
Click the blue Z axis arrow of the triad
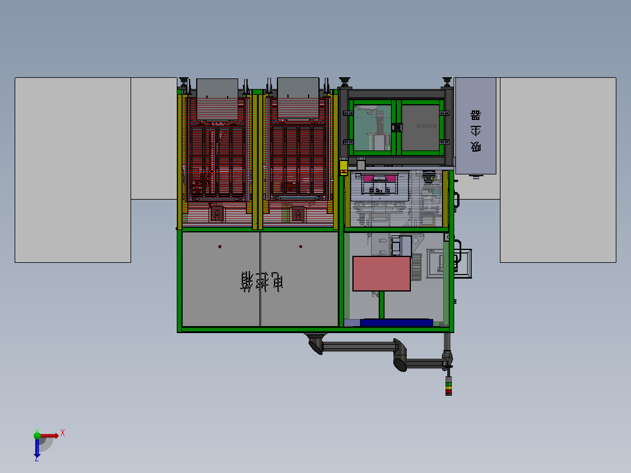pos(37,448)
